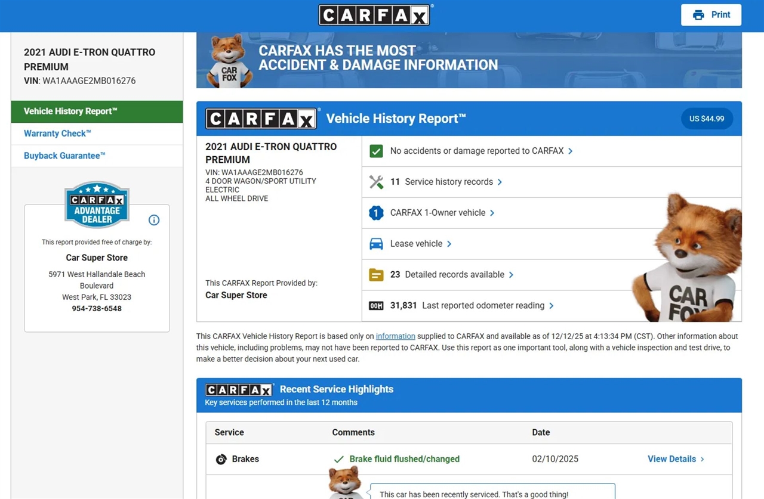Click the info icon beside Advantage Dealer badge
Viewport: 764px width, 499px height.
click(x=154, y=220)
